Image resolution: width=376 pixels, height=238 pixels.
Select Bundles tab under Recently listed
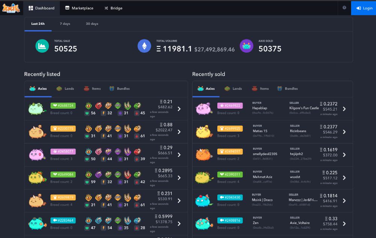coord(119,89)
